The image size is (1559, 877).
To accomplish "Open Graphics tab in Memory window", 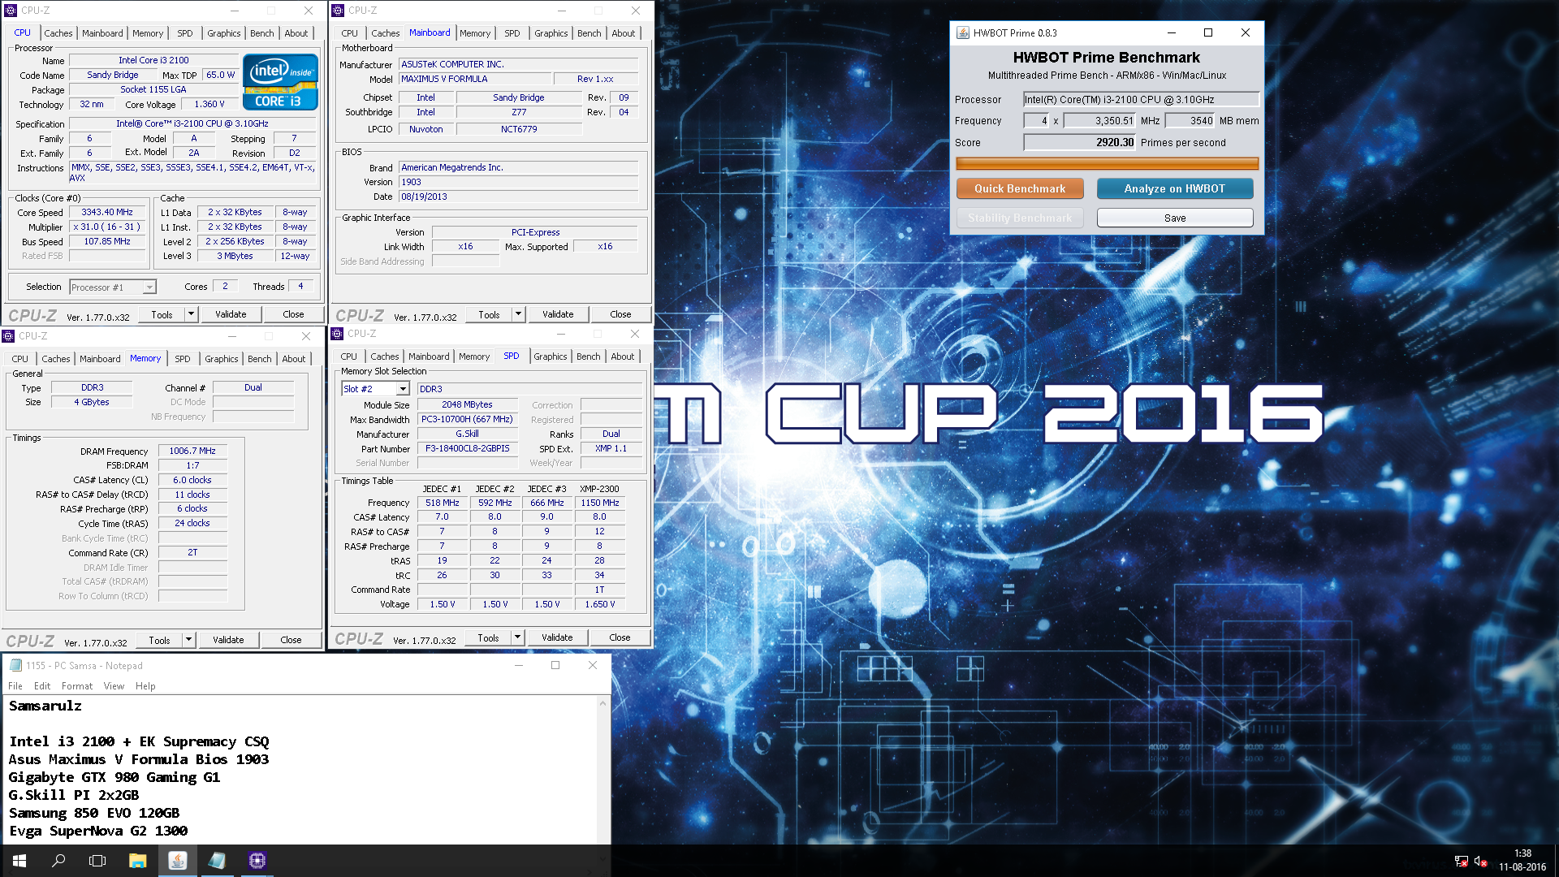I will tap(222, 359).
